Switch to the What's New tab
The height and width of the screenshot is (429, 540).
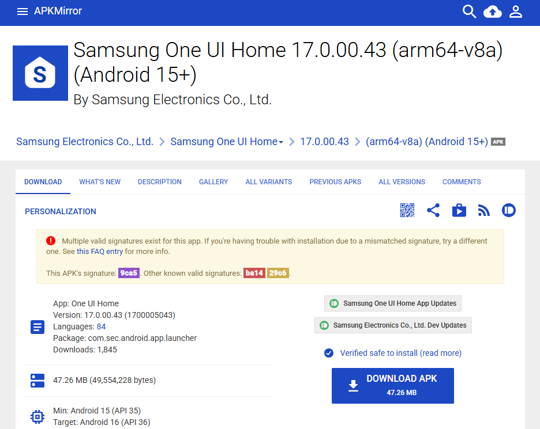[x=100, y=182]
